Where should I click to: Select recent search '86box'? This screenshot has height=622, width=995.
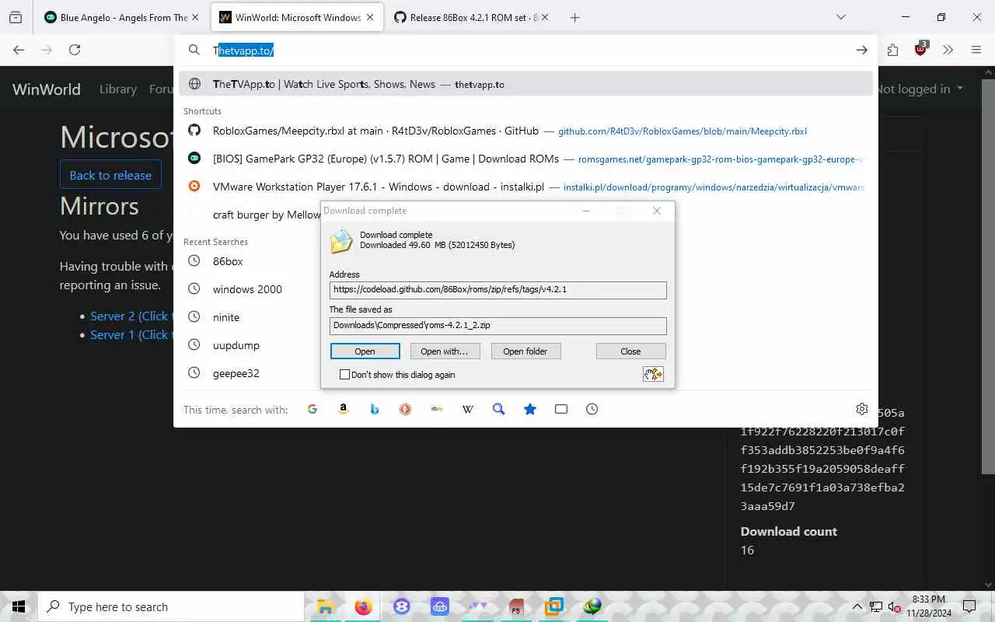(x=228, y=261)
